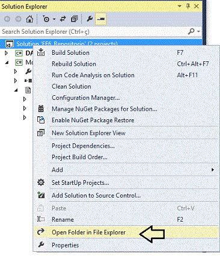Click the Home icon in Solution Explorer toolbar
This screenshot has height=256, width=220.
[29, 19]
